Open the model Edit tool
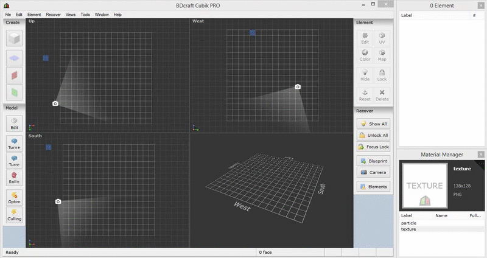The width and height of the screenshot is (487, 258). (x=14, y=124)
